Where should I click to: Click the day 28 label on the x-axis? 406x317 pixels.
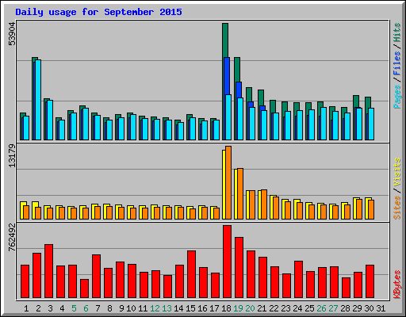345,308
